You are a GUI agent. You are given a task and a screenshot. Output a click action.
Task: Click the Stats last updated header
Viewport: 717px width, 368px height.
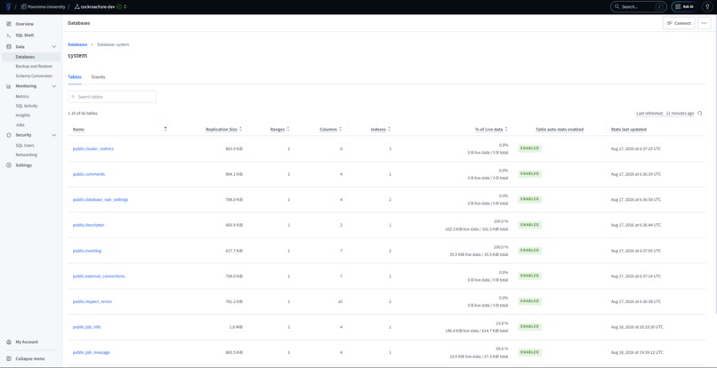[629, 130]
